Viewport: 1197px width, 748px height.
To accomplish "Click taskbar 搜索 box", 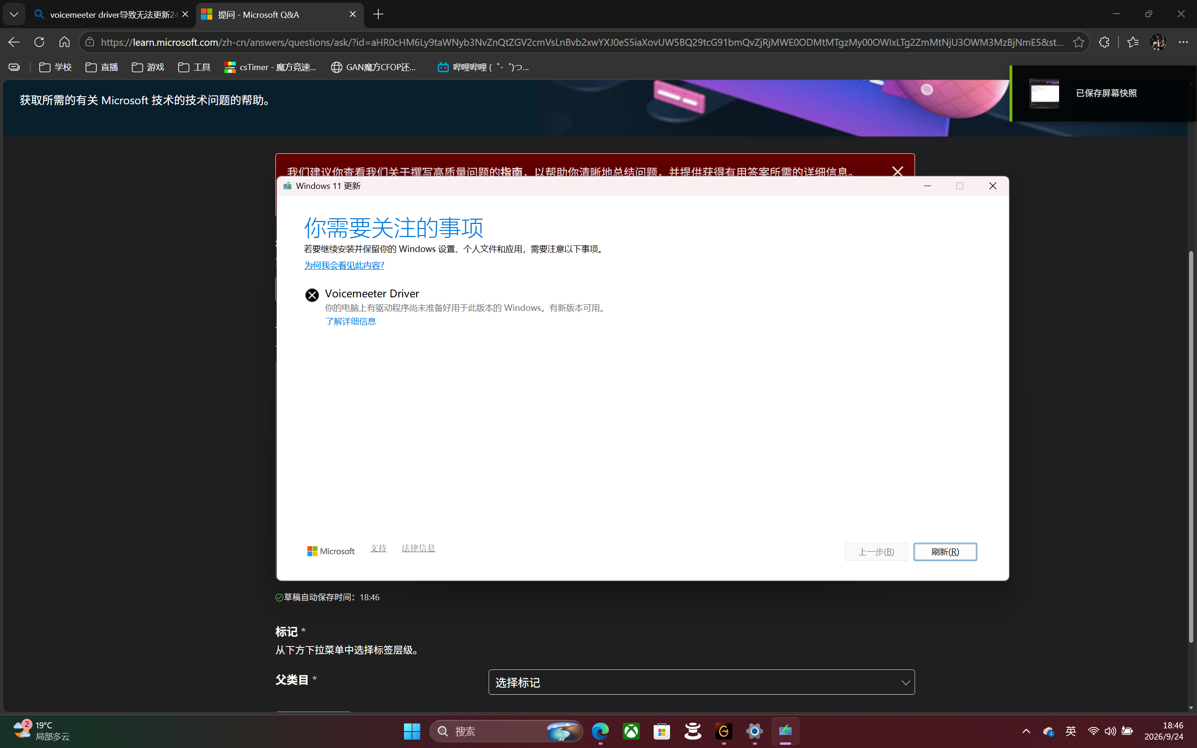I will 506,731.
